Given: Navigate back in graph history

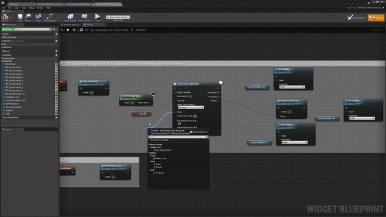Looking at the screenshot, I should pos(68,30).
